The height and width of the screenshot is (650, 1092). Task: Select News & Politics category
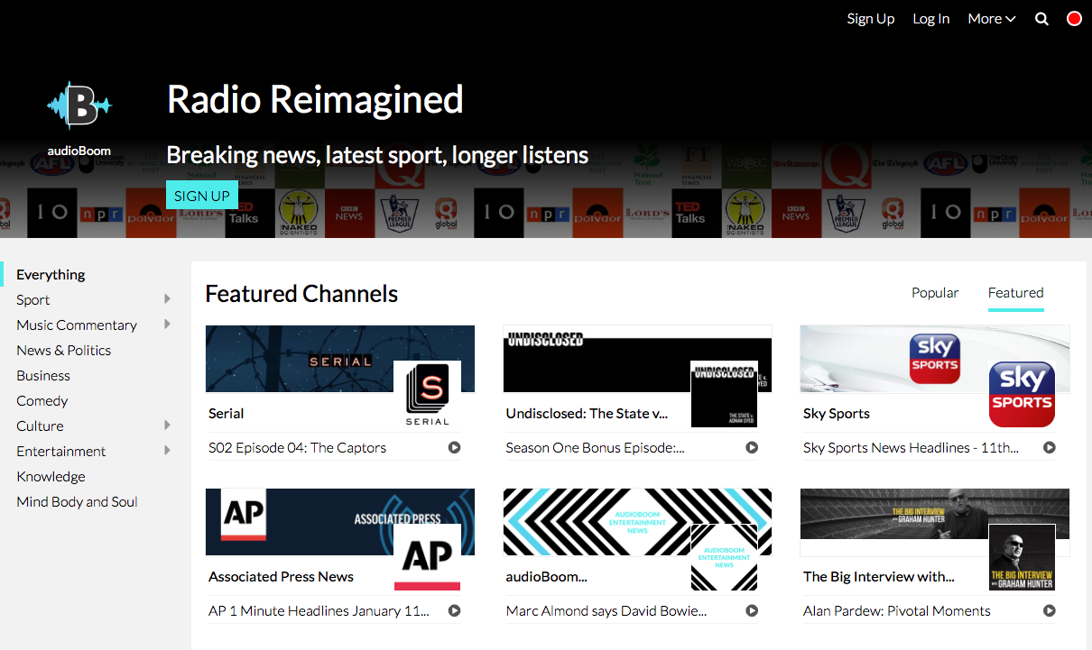(64, 350)
